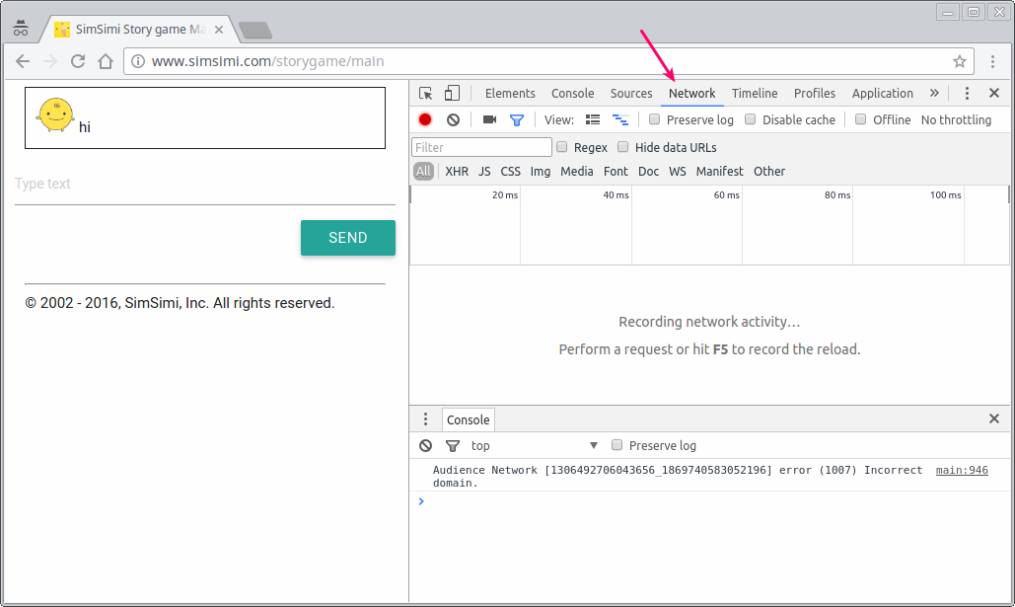Open the Profiles tab
The image size is (1015, 607).
point(815,94)
